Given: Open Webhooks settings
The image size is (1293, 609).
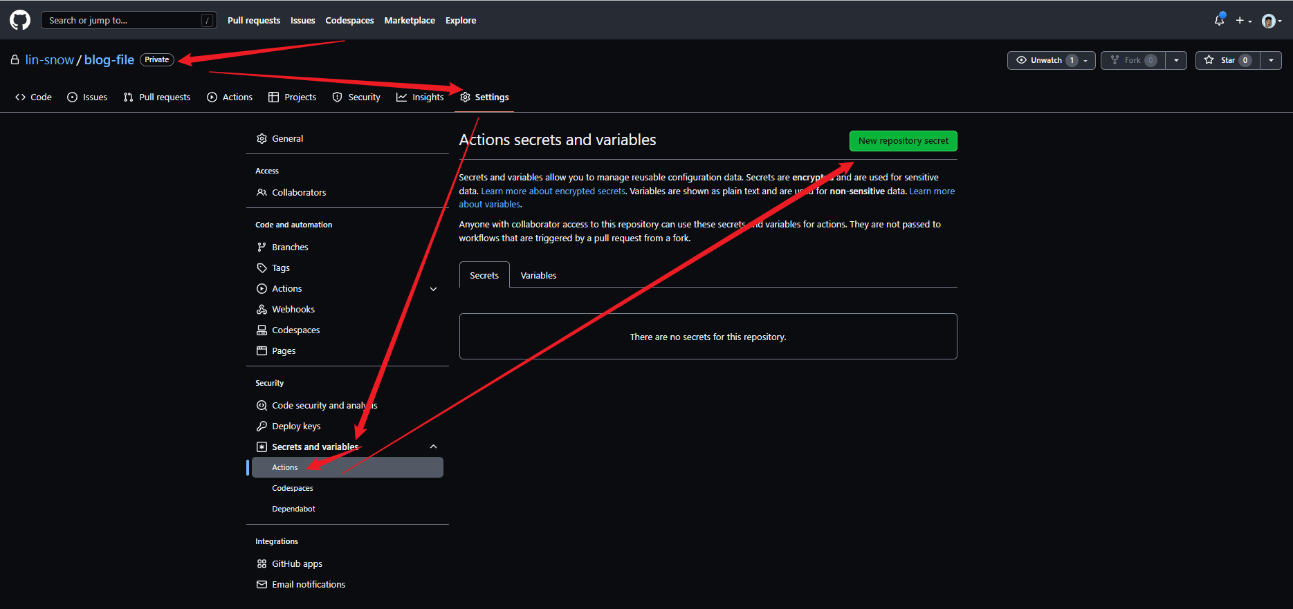Looking at the screenshot, I should tap(347, 309).
